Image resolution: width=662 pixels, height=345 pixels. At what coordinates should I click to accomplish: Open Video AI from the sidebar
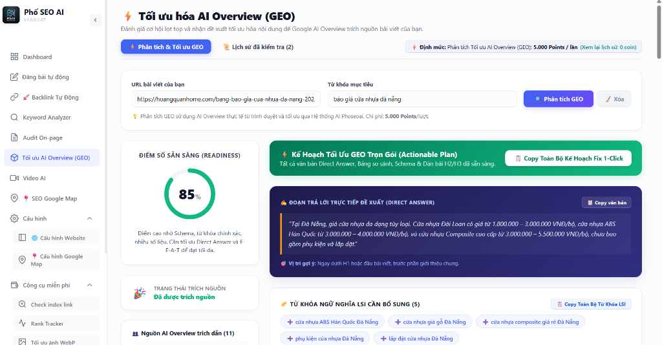tap(52, 178)
